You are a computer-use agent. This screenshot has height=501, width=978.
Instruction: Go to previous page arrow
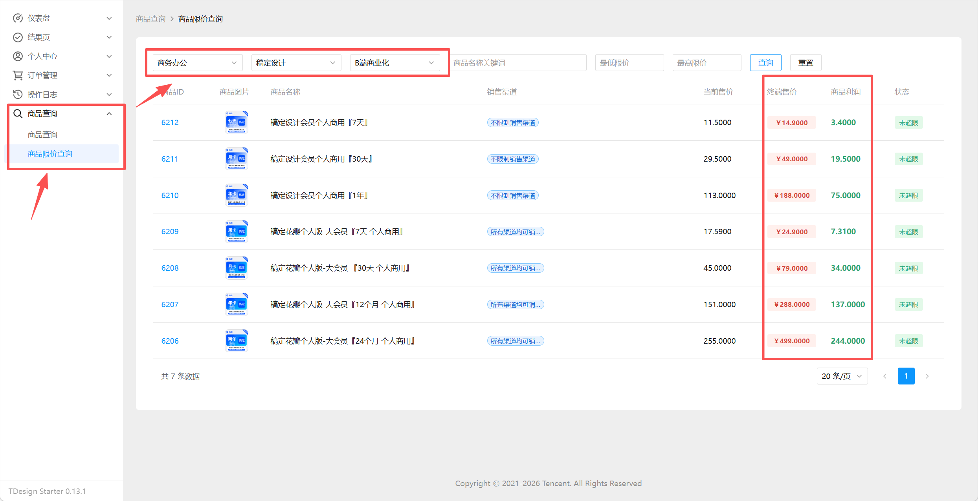tap(885, 376)
